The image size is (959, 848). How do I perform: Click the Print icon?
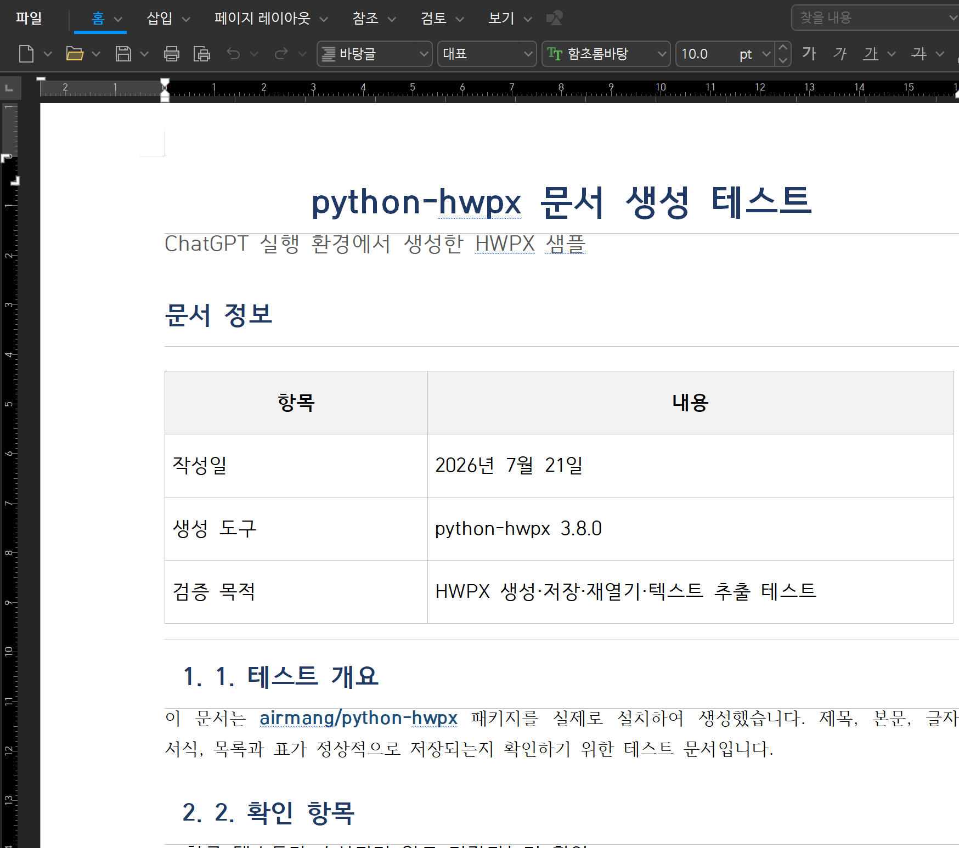172,54
